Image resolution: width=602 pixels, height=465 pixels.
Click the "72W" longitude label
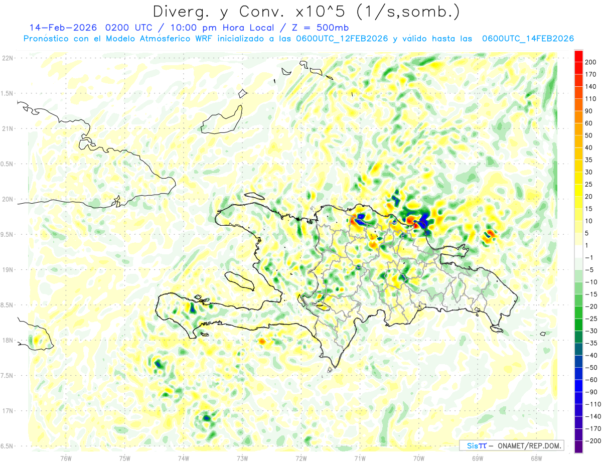(301, 458)
